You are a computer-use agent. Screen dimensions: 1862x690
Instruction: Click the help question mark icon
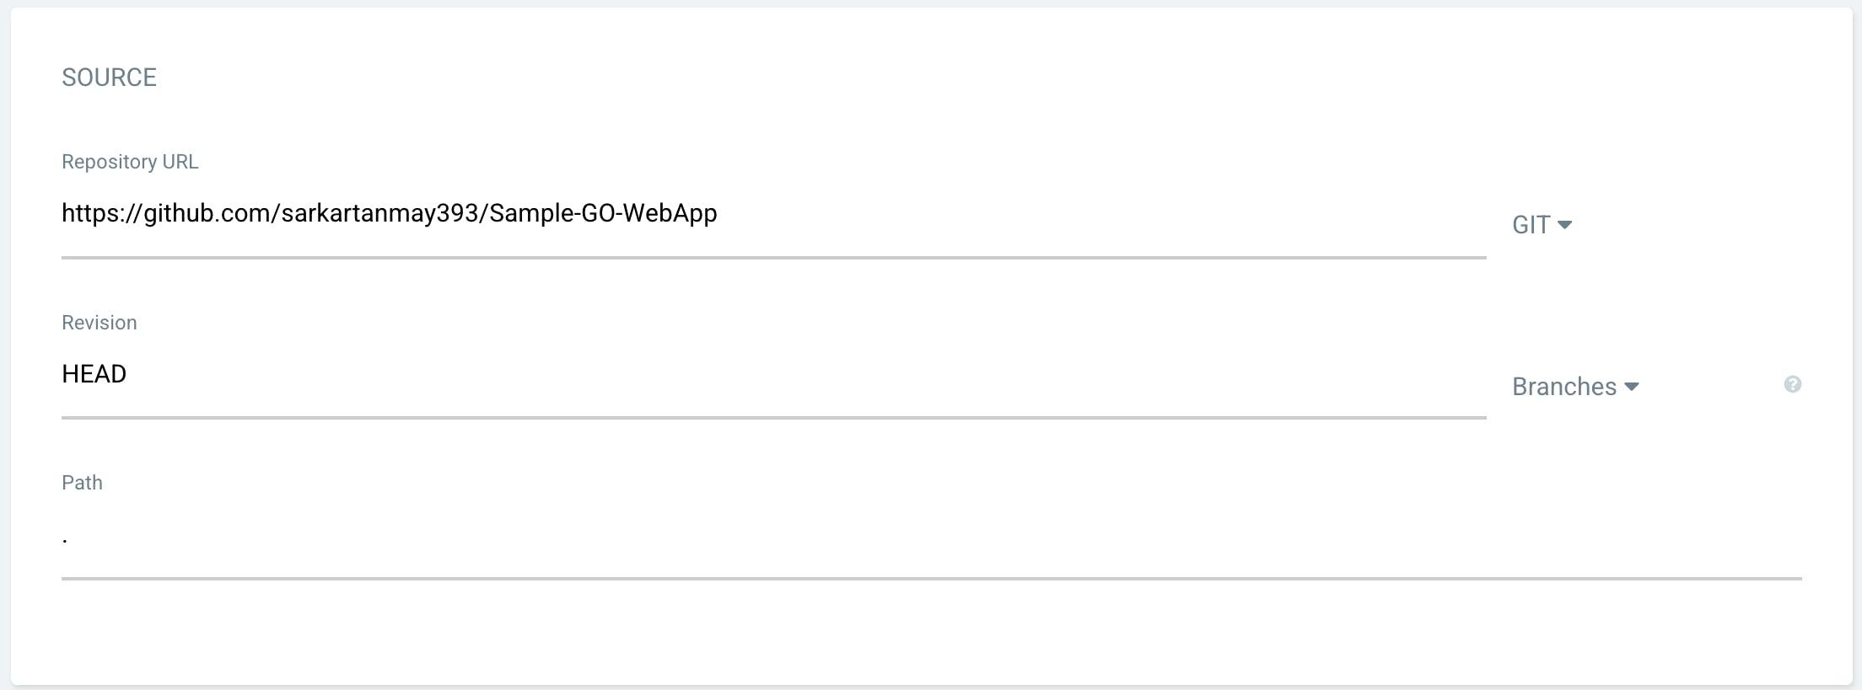coord(1791,384)
